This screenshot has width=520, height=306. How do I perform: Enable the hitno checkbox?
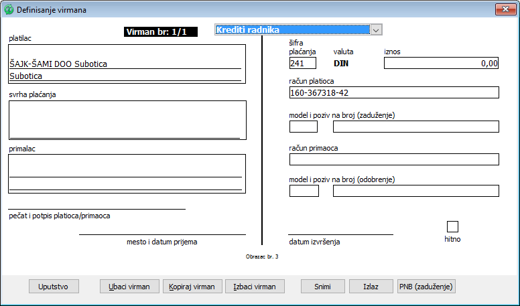tap(452, 226)
